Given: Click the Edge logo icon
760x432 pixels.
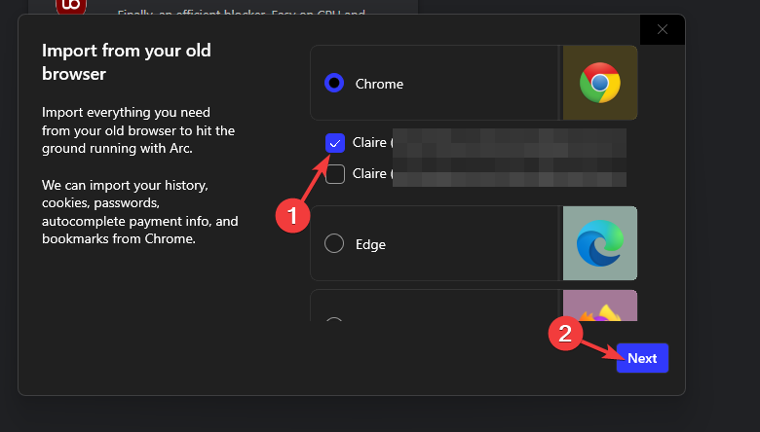Looking at the screenshot, I should [600, 243].
